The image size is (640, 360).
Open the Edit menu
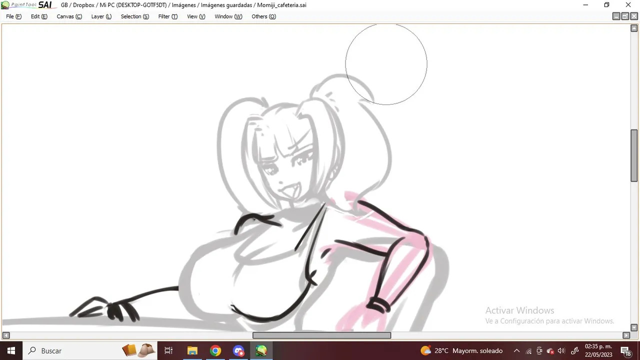point(39,16)
